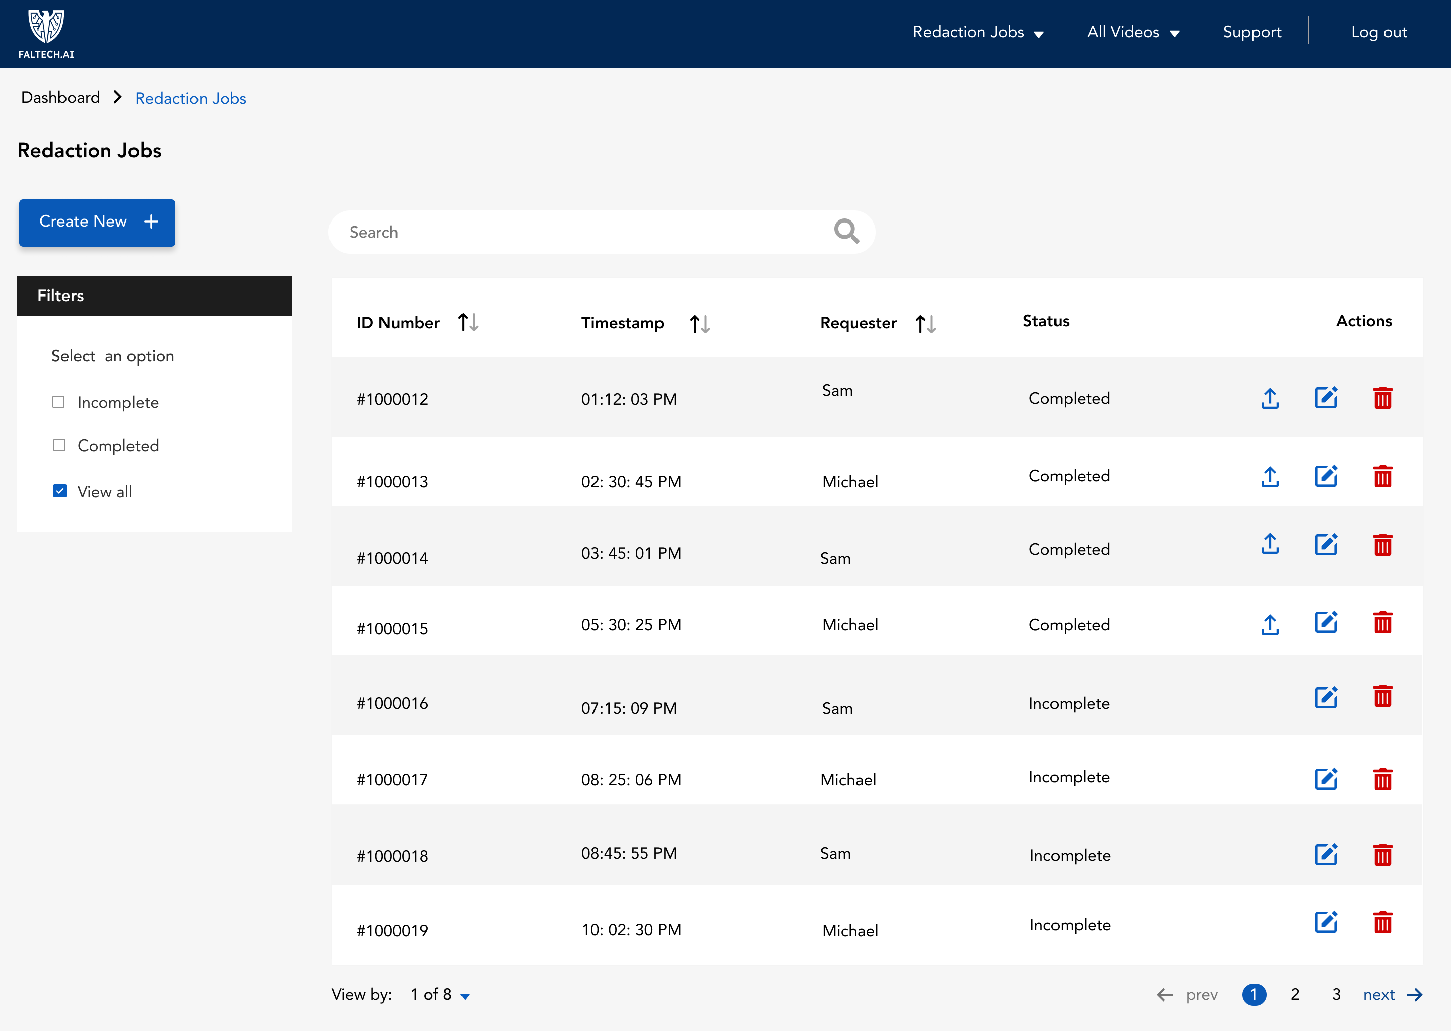This screenshot has height=1031, width=1451.
Task: Sort table by Timestamp arrows
Action: point(699,324)
